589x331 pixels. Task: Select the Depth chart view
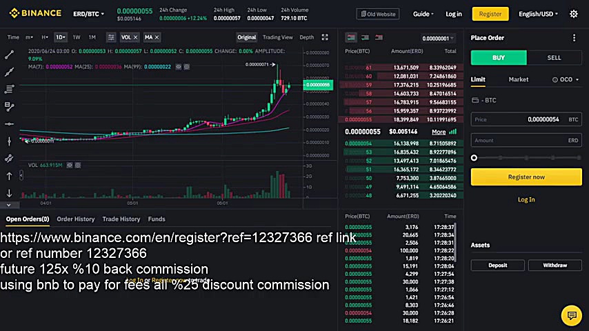click(x=306, y=37)
